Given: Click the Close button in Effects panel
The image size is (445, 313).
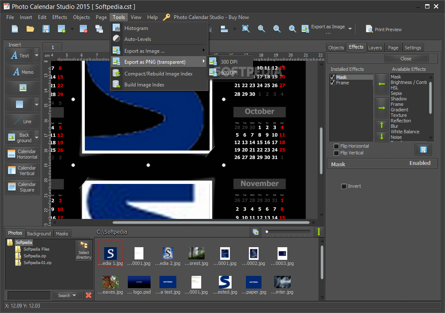Looking at the screenshot, I should 406,59.
